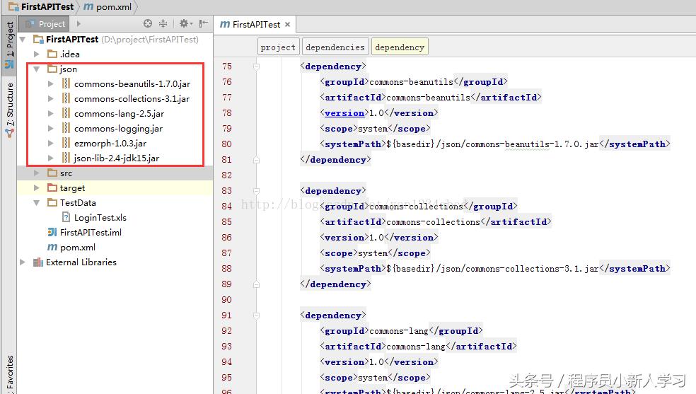Open the Favorites tool window tab
Screen dimensions: 696x394
(9, 373)
